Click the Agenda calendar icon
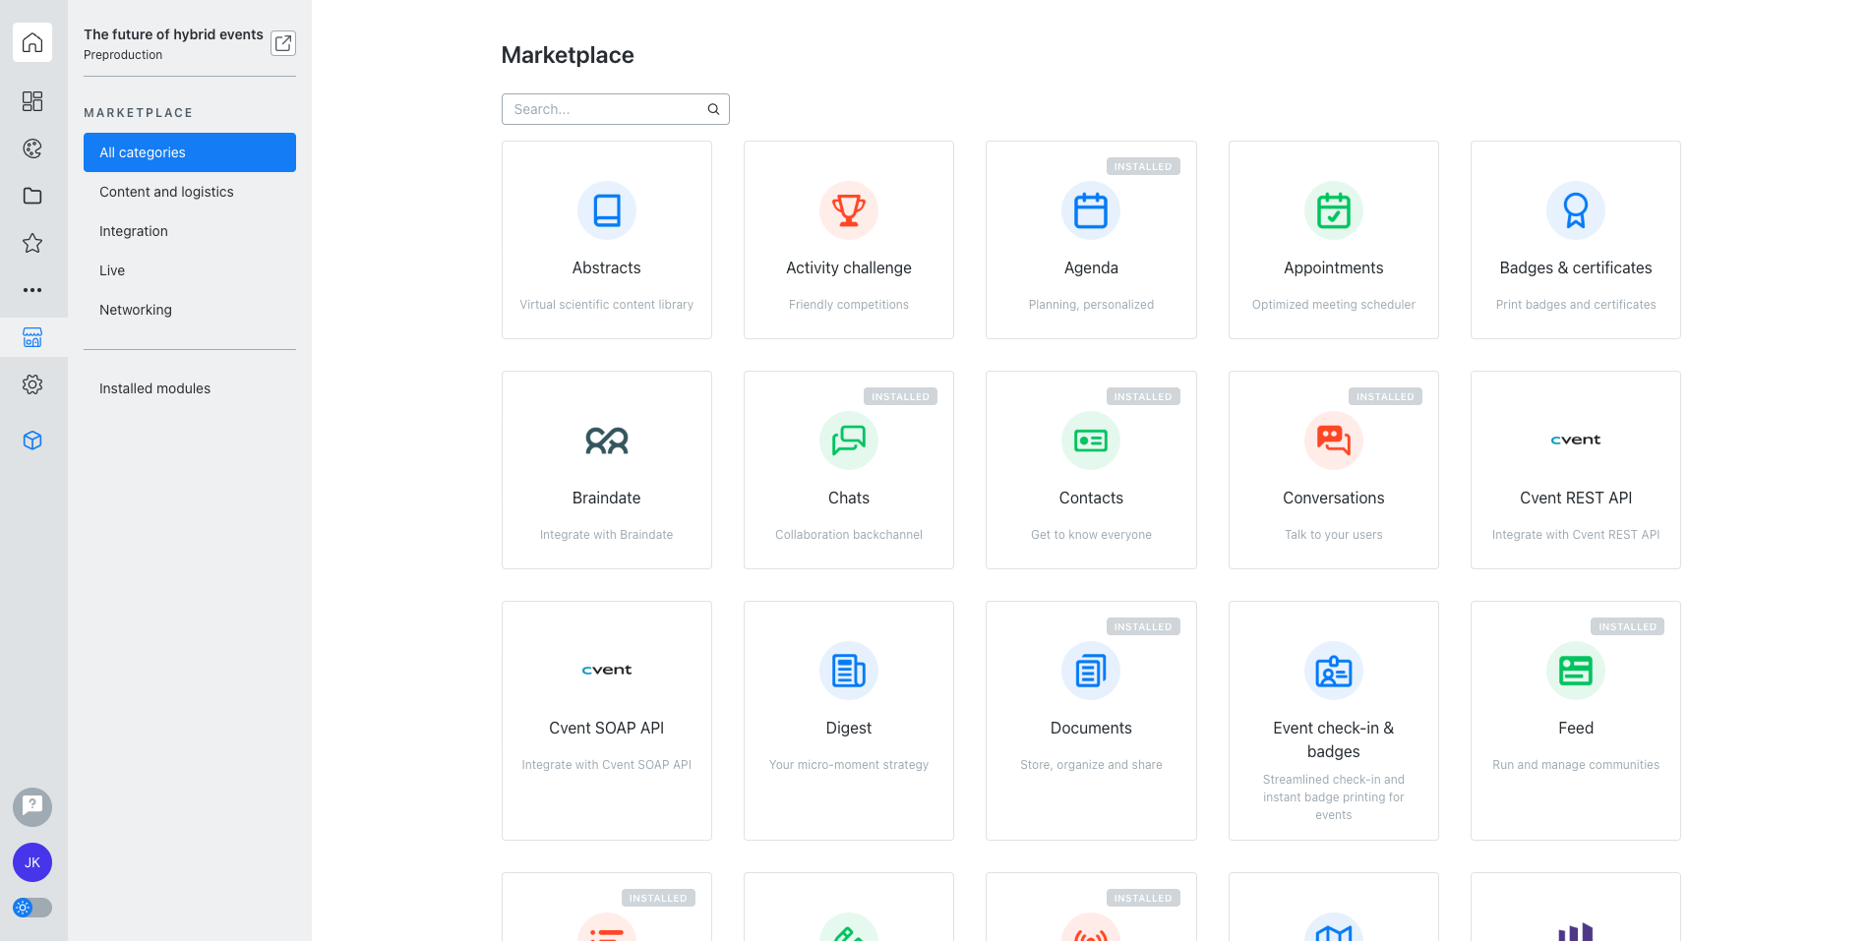 tap(1091, 210)
